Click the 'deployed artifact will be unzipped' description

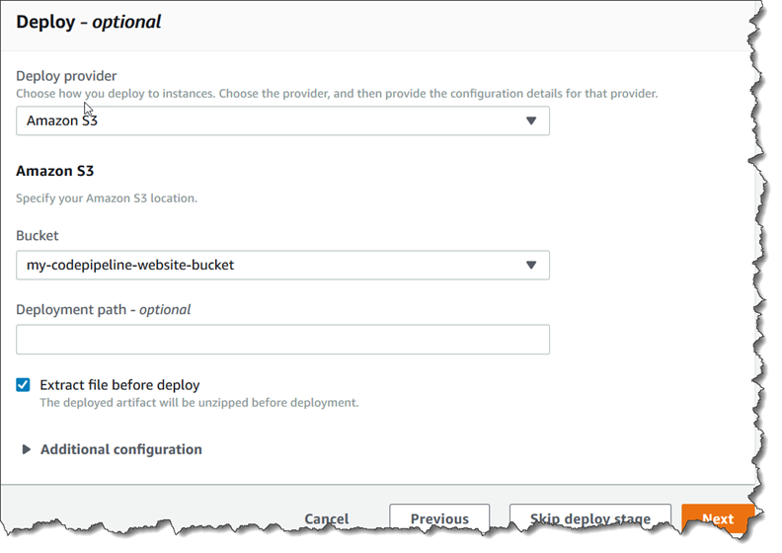[198, 403]
